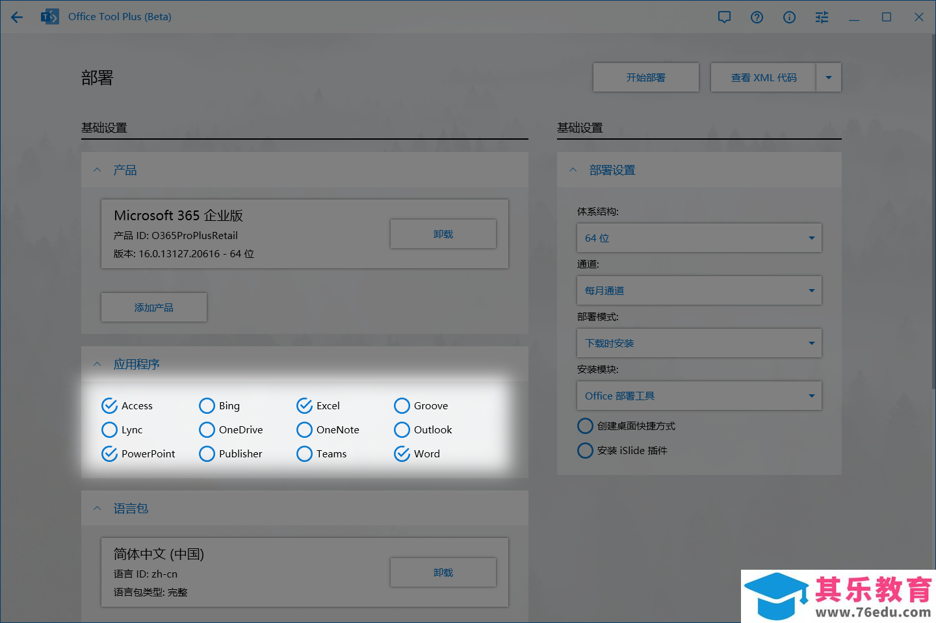
Task: Open the 安装模块 Office 部署工具 dropdown
Action: pyautogui.click(x=699, y=396)
